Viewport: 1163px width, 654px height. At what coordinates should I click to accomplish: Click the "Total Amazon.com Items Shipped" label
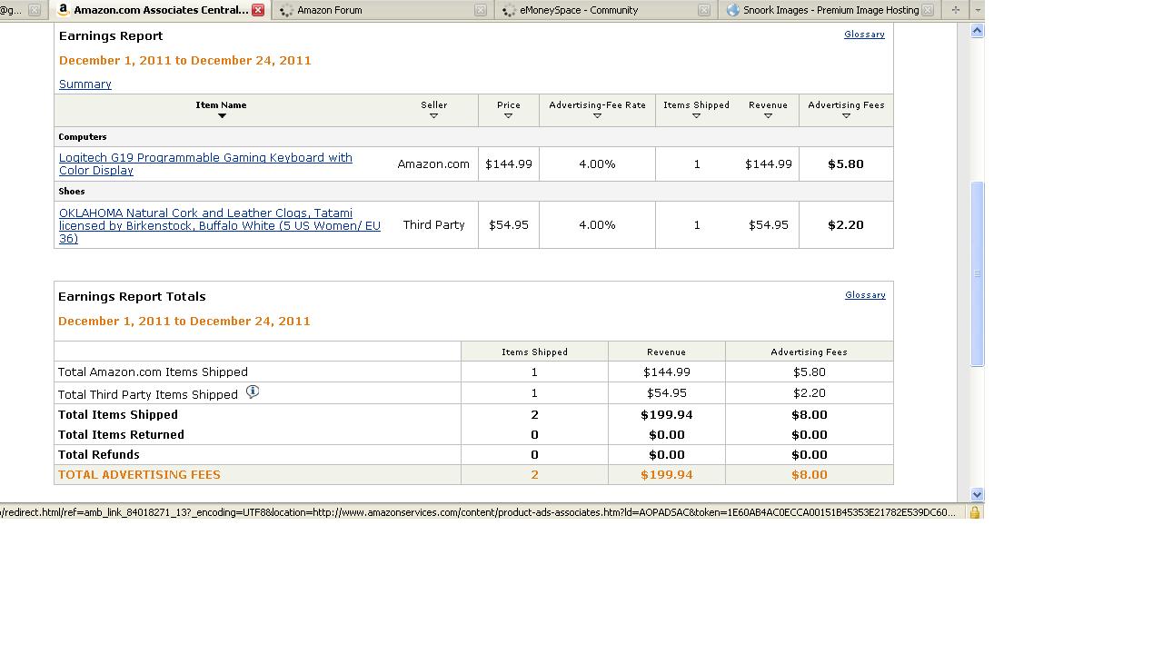click(x=153, y=372)
